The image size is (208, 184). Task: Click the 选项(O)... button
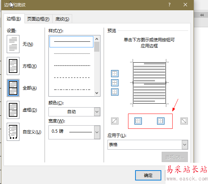(175, 157)
